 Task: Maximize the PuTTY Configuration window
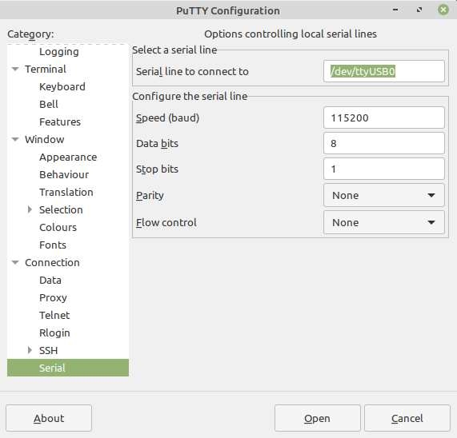tap(419, 10)
